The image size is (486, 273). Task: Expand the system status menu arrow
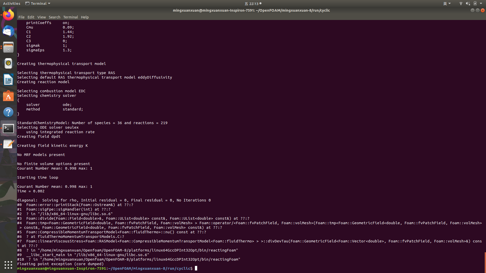tap(481, 4)
